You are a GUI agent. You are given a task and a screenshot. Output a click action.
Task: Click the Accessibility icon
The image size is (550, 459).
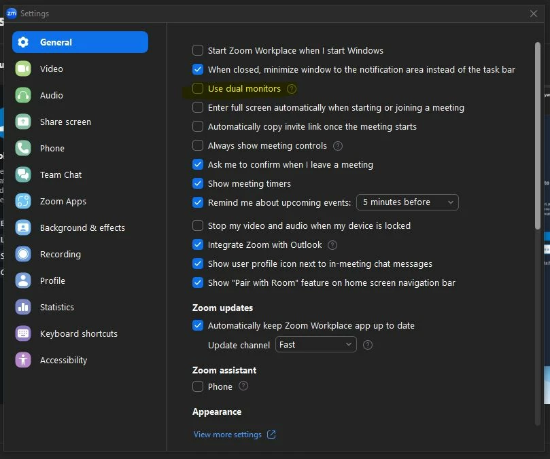[x=23, y=360]
